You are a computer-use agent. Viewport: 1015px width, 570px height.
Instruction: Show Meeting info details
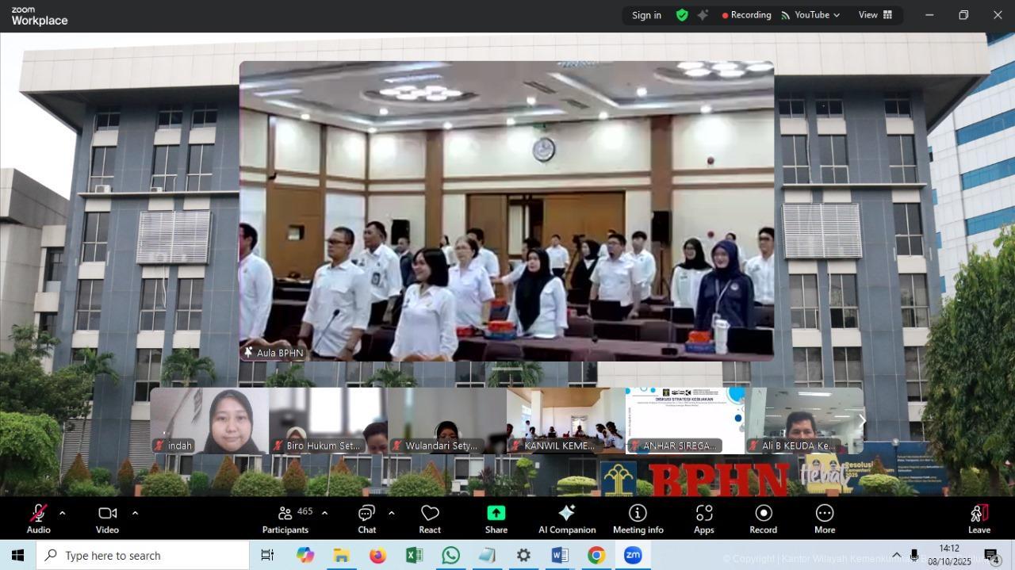tap(638, 519)
